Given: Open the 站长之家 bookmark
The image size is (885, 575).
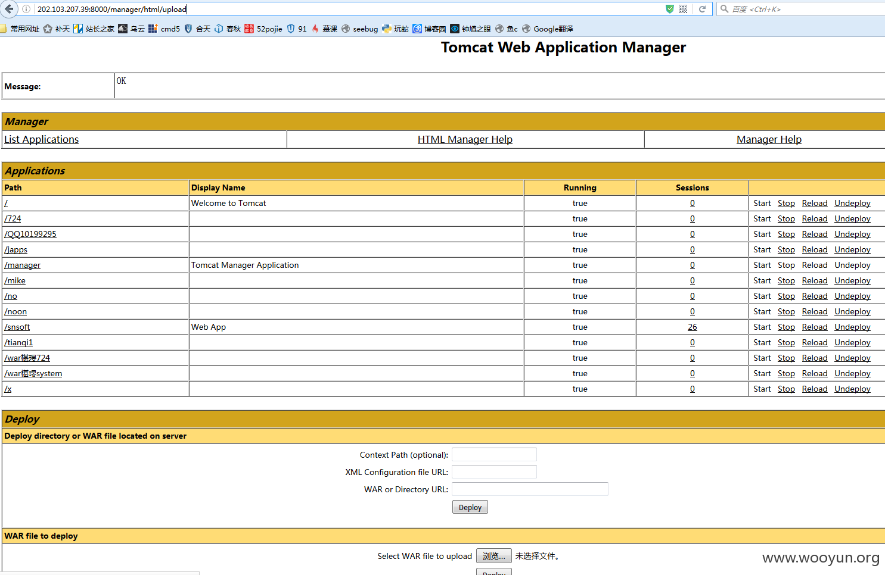Looking at the screenshot, I should 94,29.
